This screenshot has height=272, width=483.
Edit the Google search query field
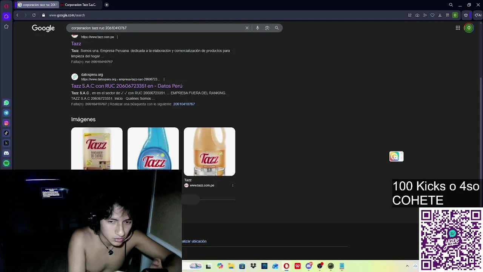pos(157,28)
